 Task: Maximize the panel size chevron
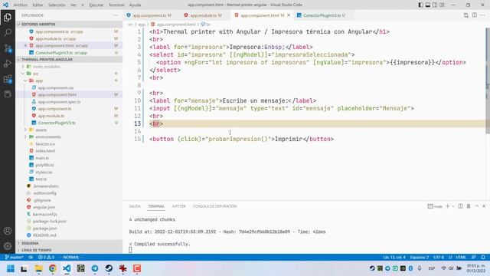(476, 206)
